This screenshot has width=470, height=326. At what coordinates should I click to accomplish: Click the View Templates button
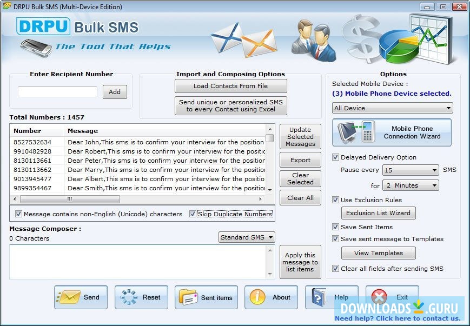[378, 253]
